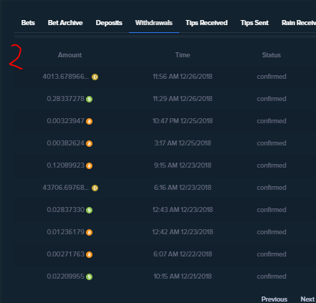This screenshot has width=316, height=303.
Task: Click time 6:07 AM 12/22/2018
Action: (x=183, y=254)
